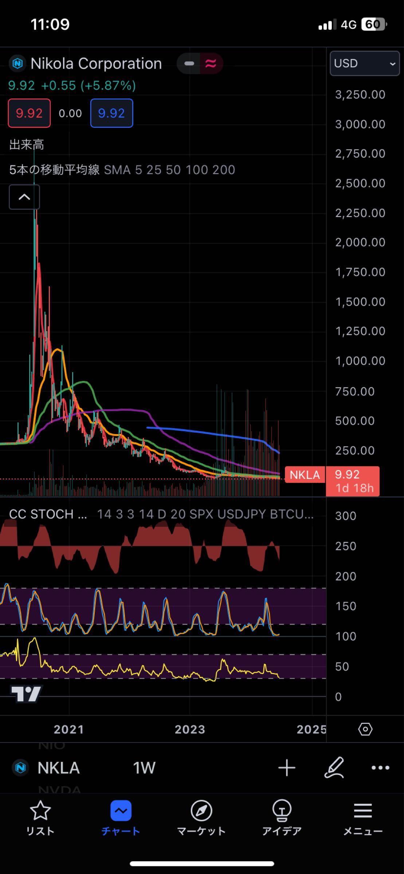Screen dimensions: 404x874
Task: Open more options three-dots menu
Action: (x=380, y=768)
